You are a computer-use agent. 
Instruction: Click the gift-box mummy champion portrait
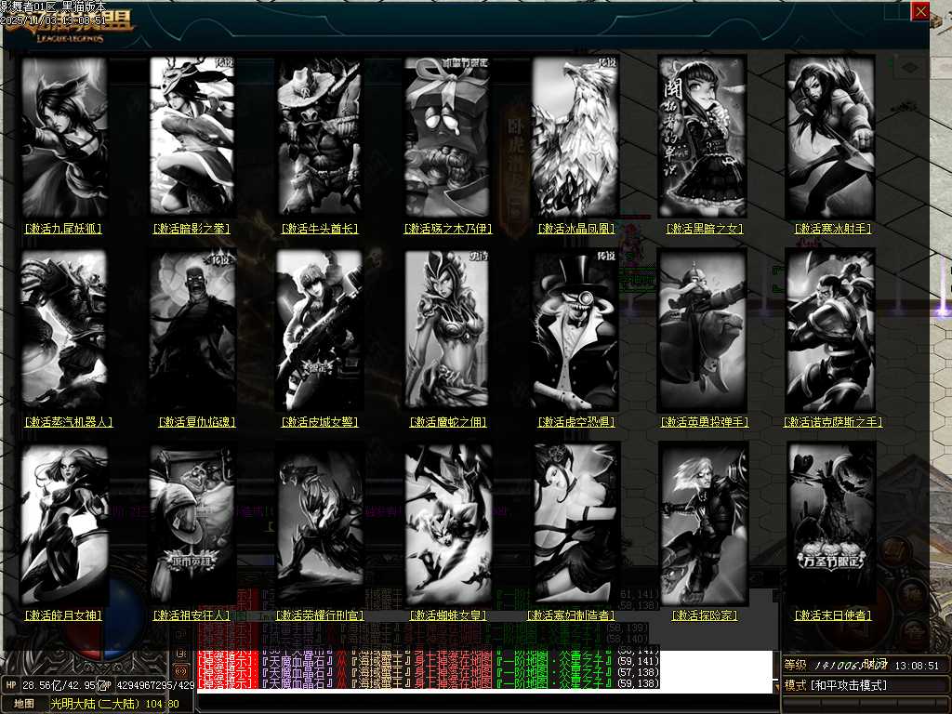[446, 138]
